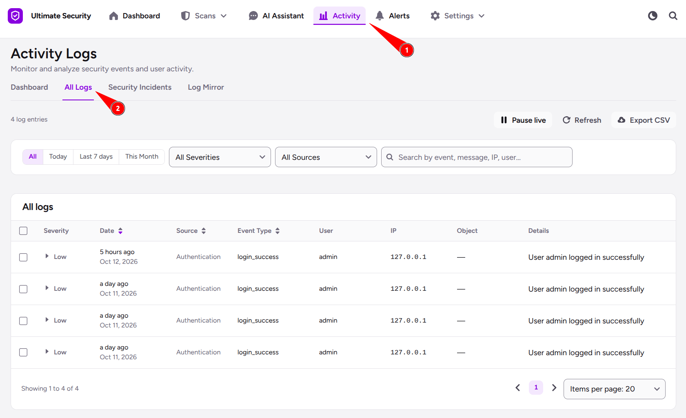Sort logs by Date column
The width and height of the screenshot is (686, 418).
pos(111,231)
